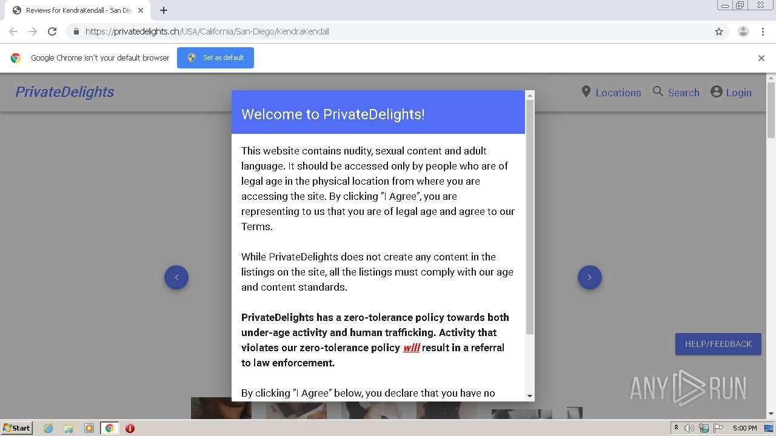Open media player from taskbar
776x436 pixels.
tap(89, 428)
